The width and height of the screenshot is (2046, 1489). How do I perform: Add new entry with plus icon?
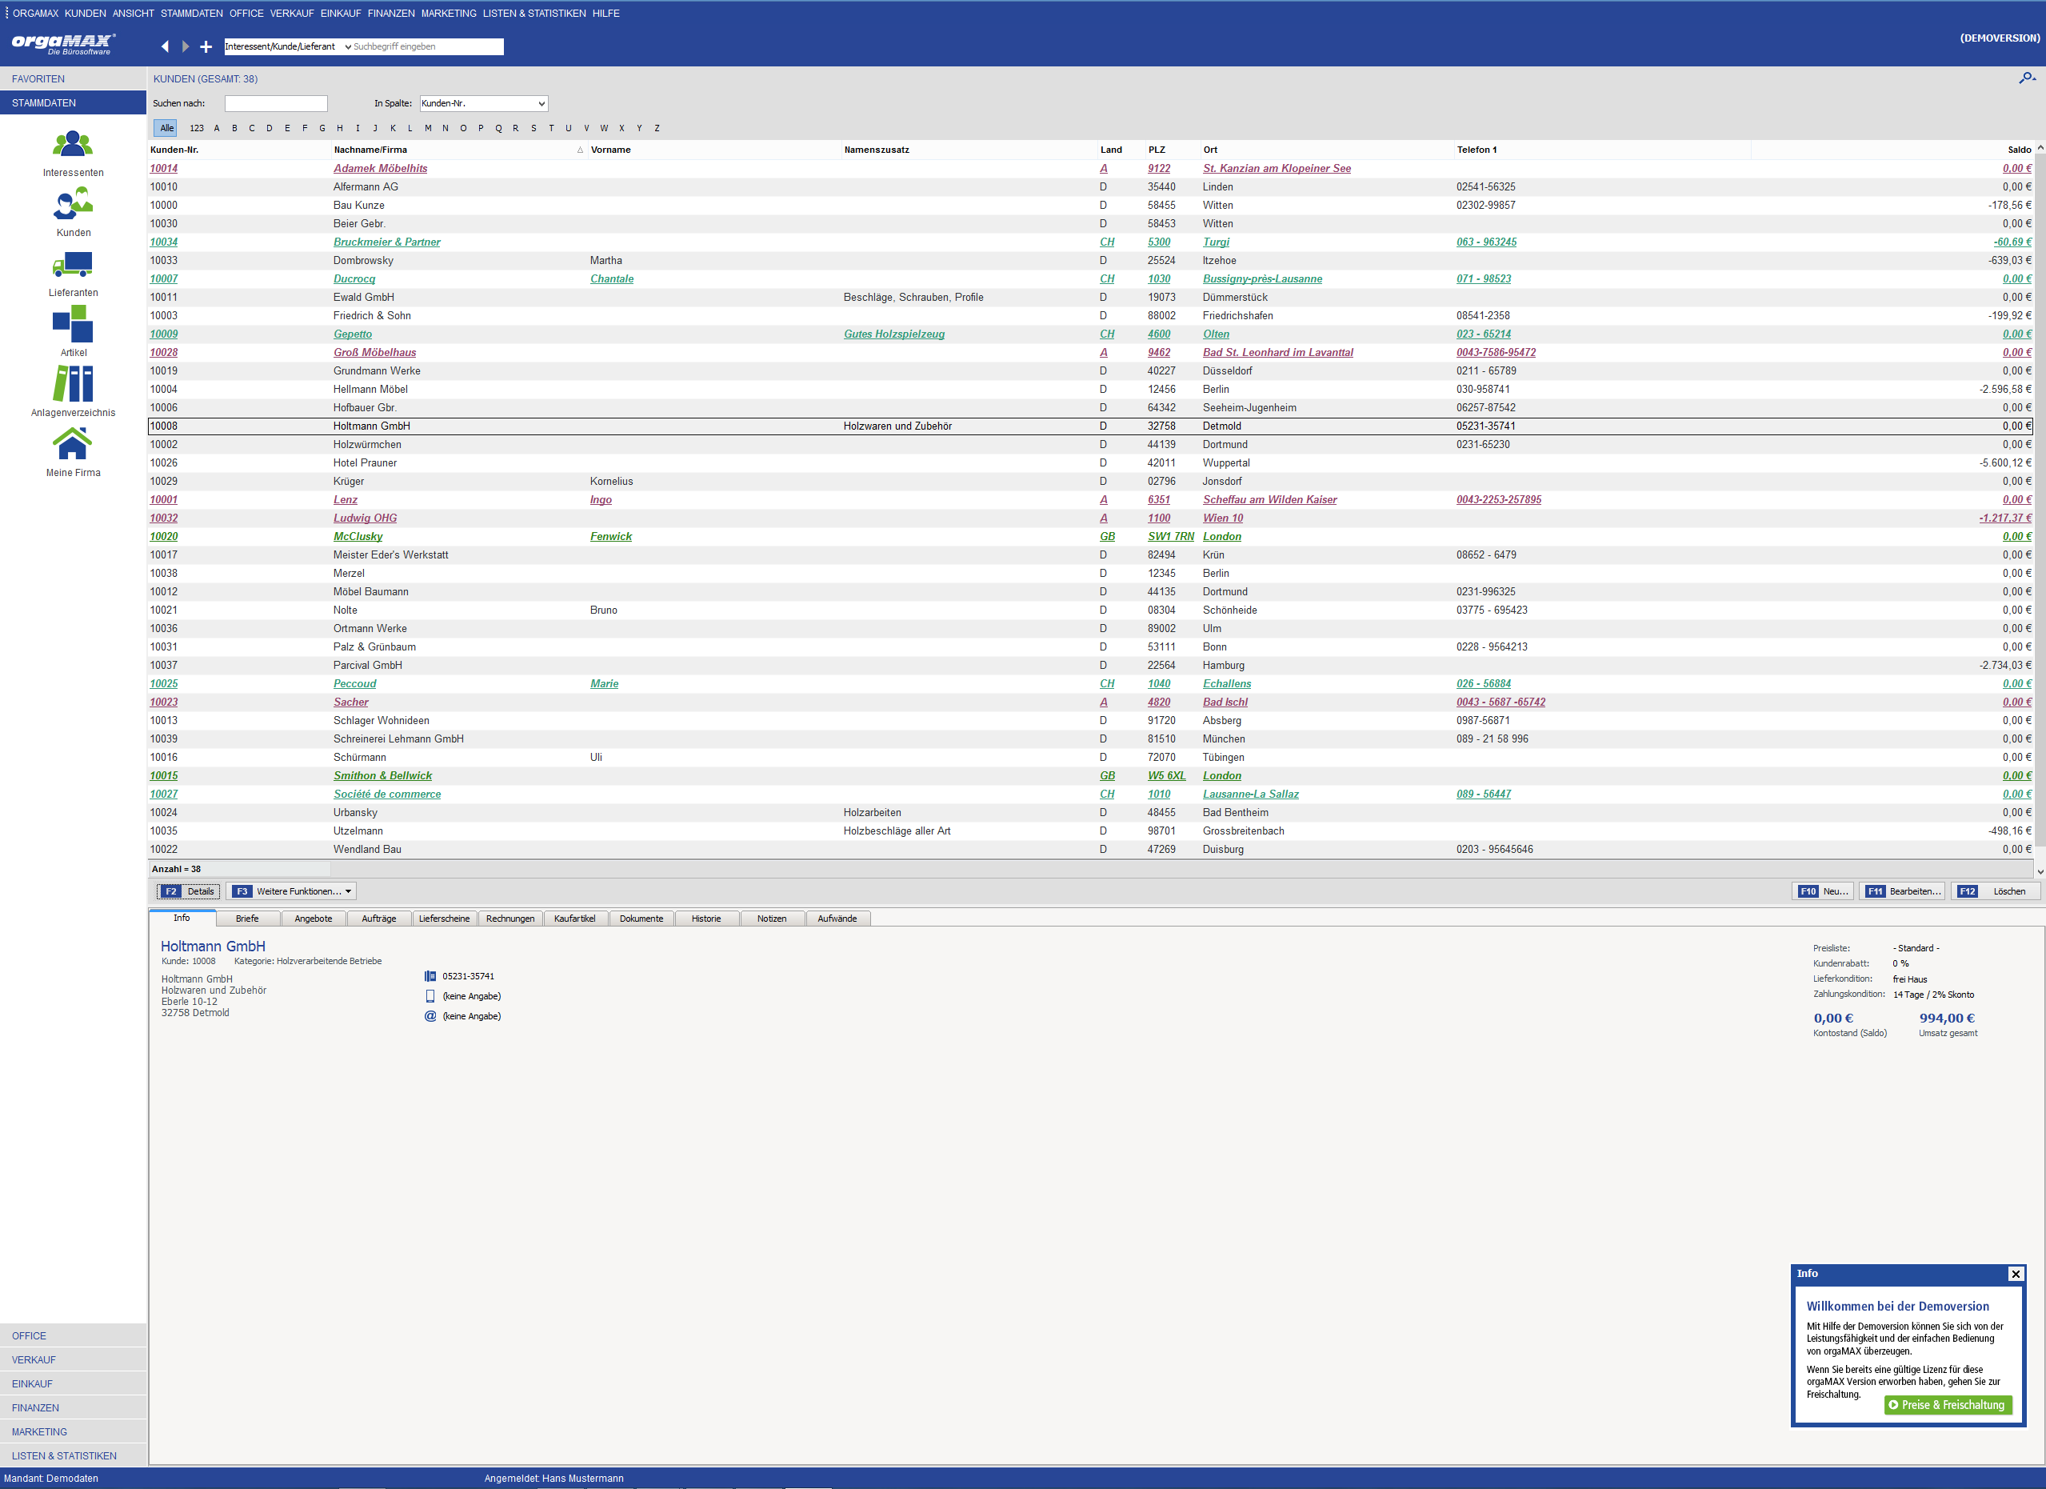[x=206, y=46]
